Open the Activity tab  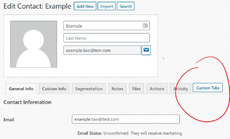click(181, 88)
